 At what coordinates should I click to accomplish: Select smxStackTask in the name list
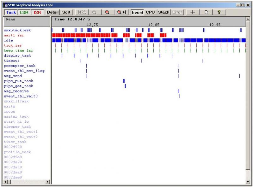[17, 30]
